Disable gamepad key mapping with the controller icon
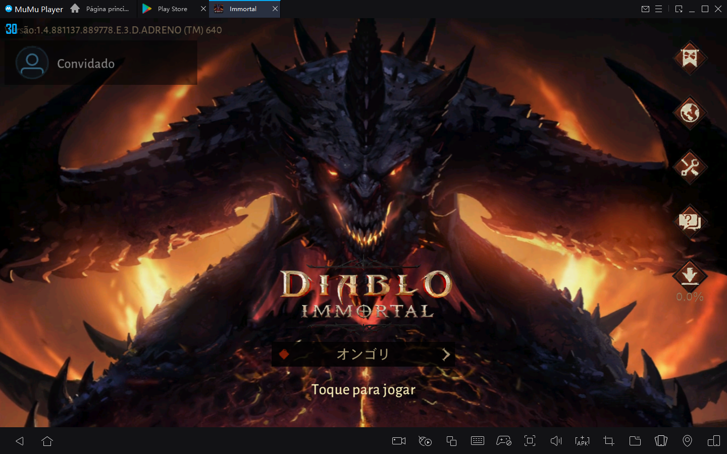This screenshot has height=454, width=727. 503,440
